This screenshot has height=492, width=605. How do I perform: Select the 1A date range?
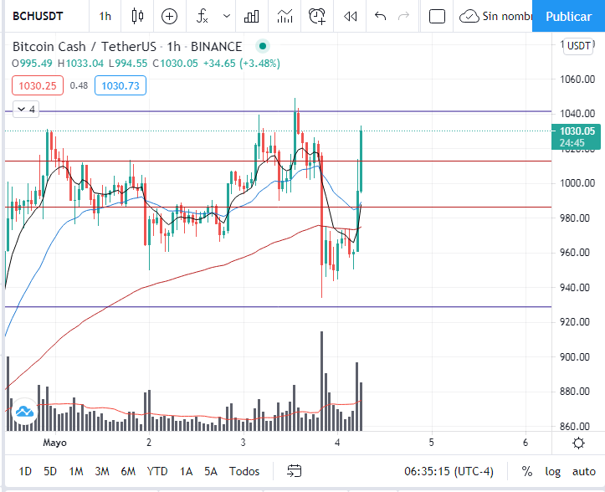coord(186,472)
